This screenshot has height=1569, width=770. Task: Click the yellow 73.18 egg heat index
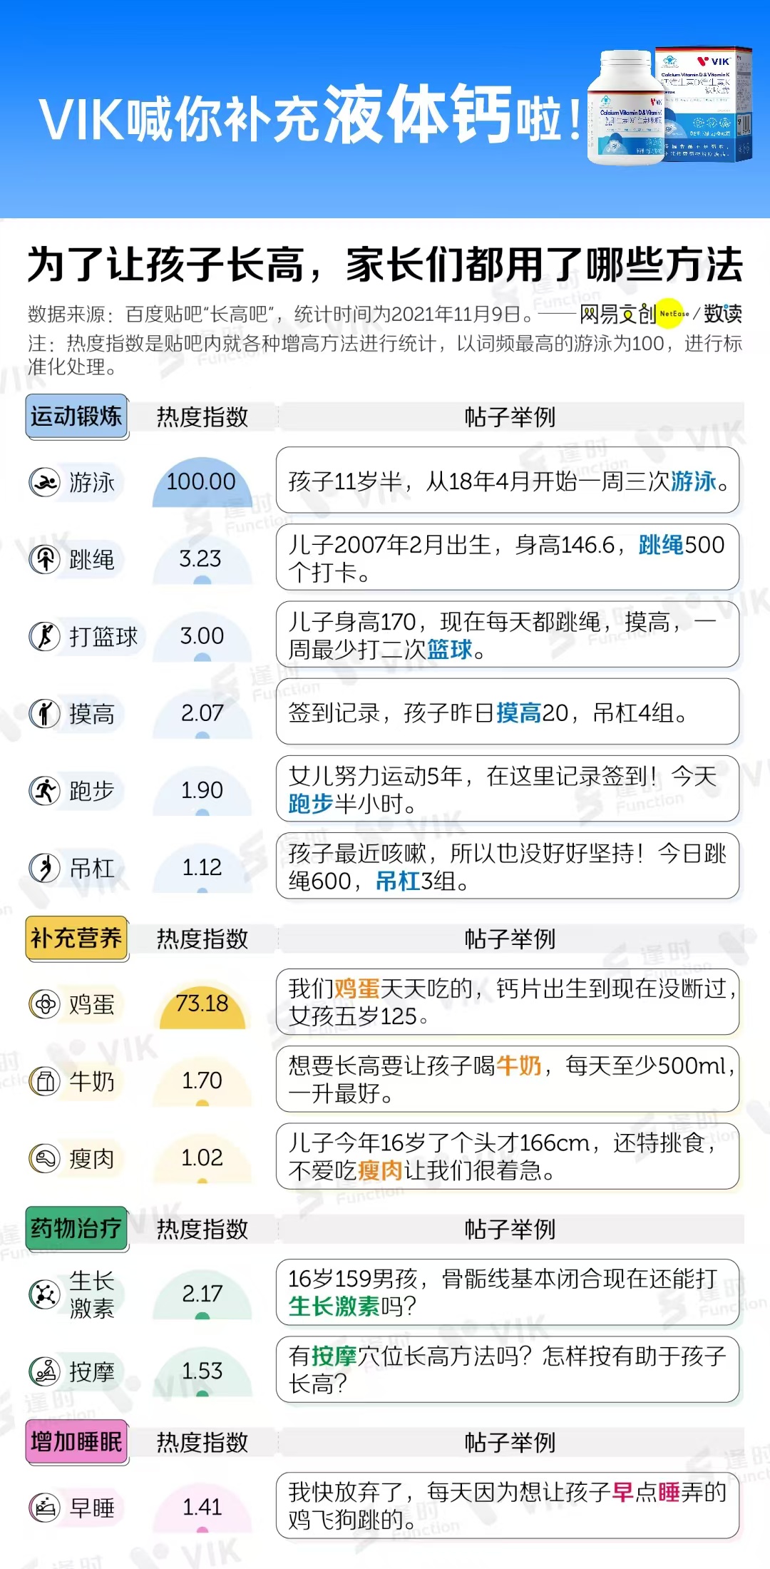pyautogui.click(x=202, y=1004)
